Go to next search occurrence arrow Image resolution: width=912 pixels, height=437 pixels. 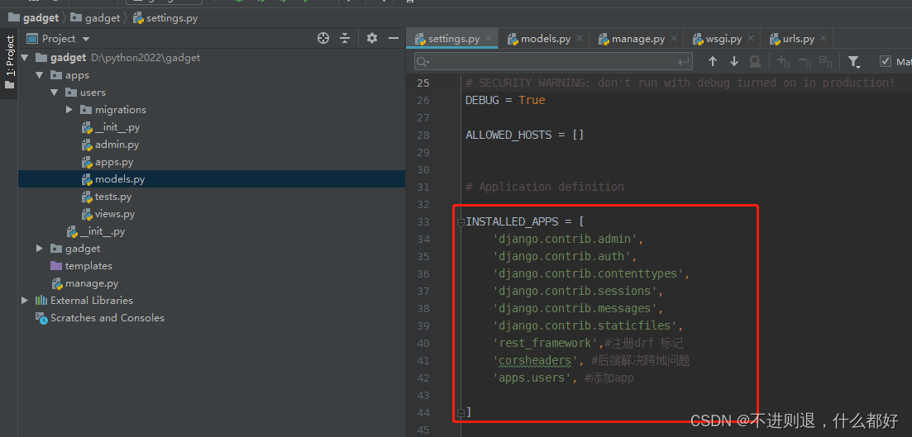[734, 61]
